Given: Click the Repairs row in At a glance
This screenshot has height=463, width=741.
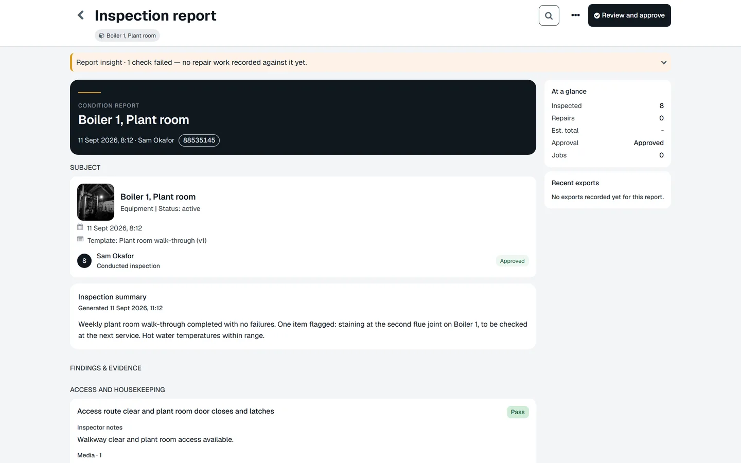Looking at the screenshot, I should coord(608,118).
